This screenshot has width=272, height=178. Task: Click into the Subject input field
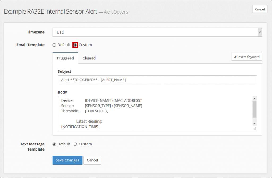pyautogui.click(x=157, y=80)
